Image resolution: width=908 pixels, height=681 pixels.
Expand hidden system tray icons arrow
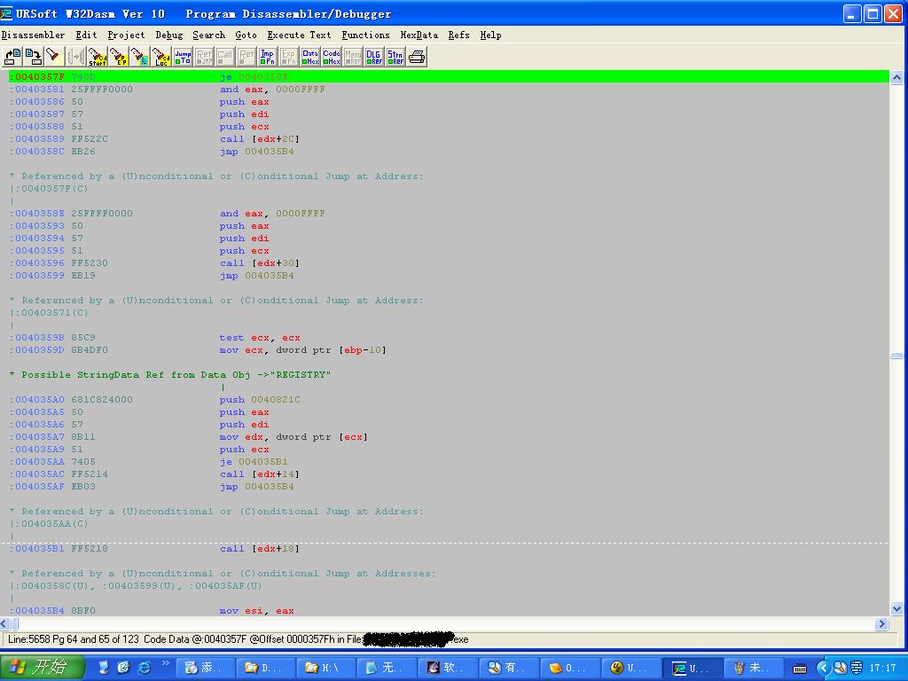[x=823, y=669]
